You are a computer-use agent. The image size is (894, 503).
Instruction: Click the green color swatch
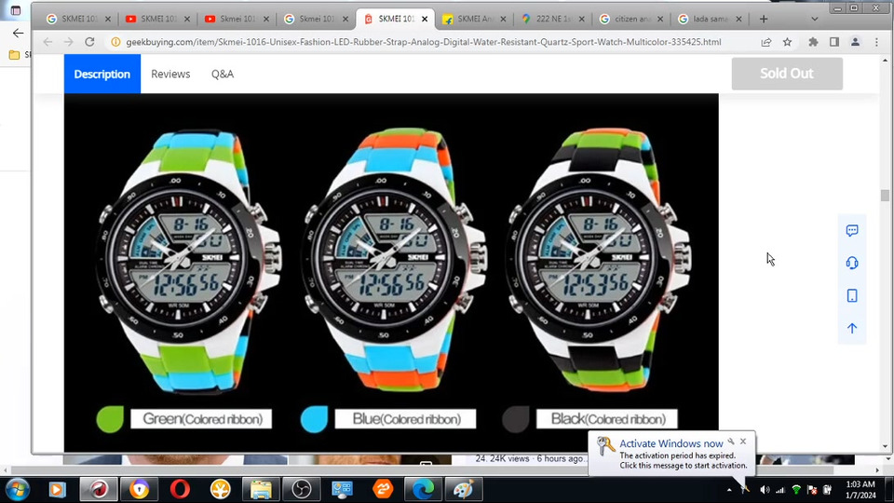[x=110, y=419]
